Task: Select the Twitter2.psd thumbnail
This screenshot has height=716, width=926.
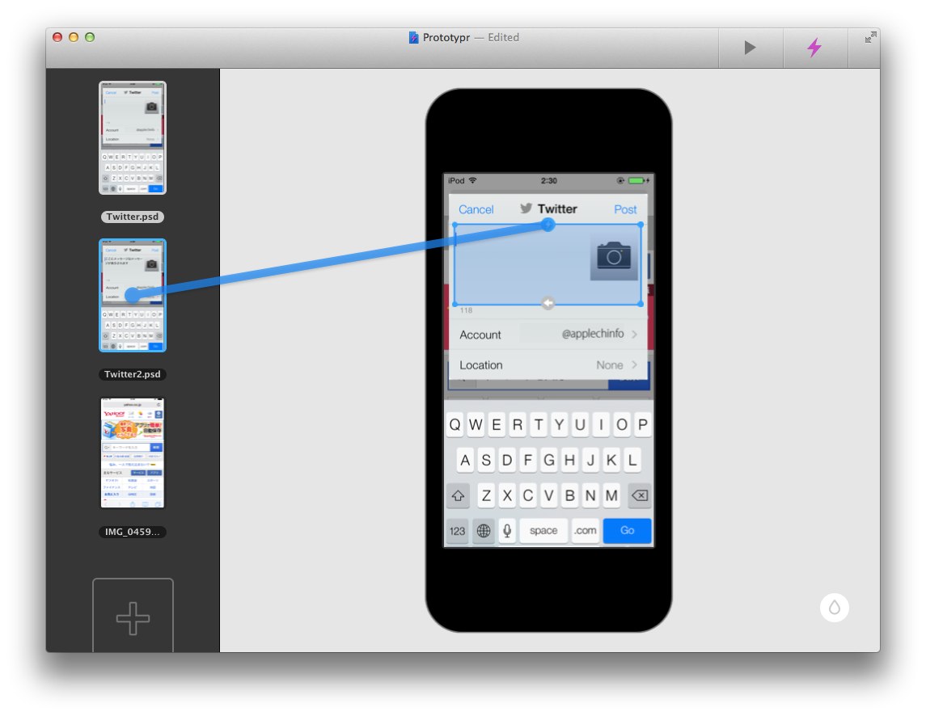Action: pos(133,295)
